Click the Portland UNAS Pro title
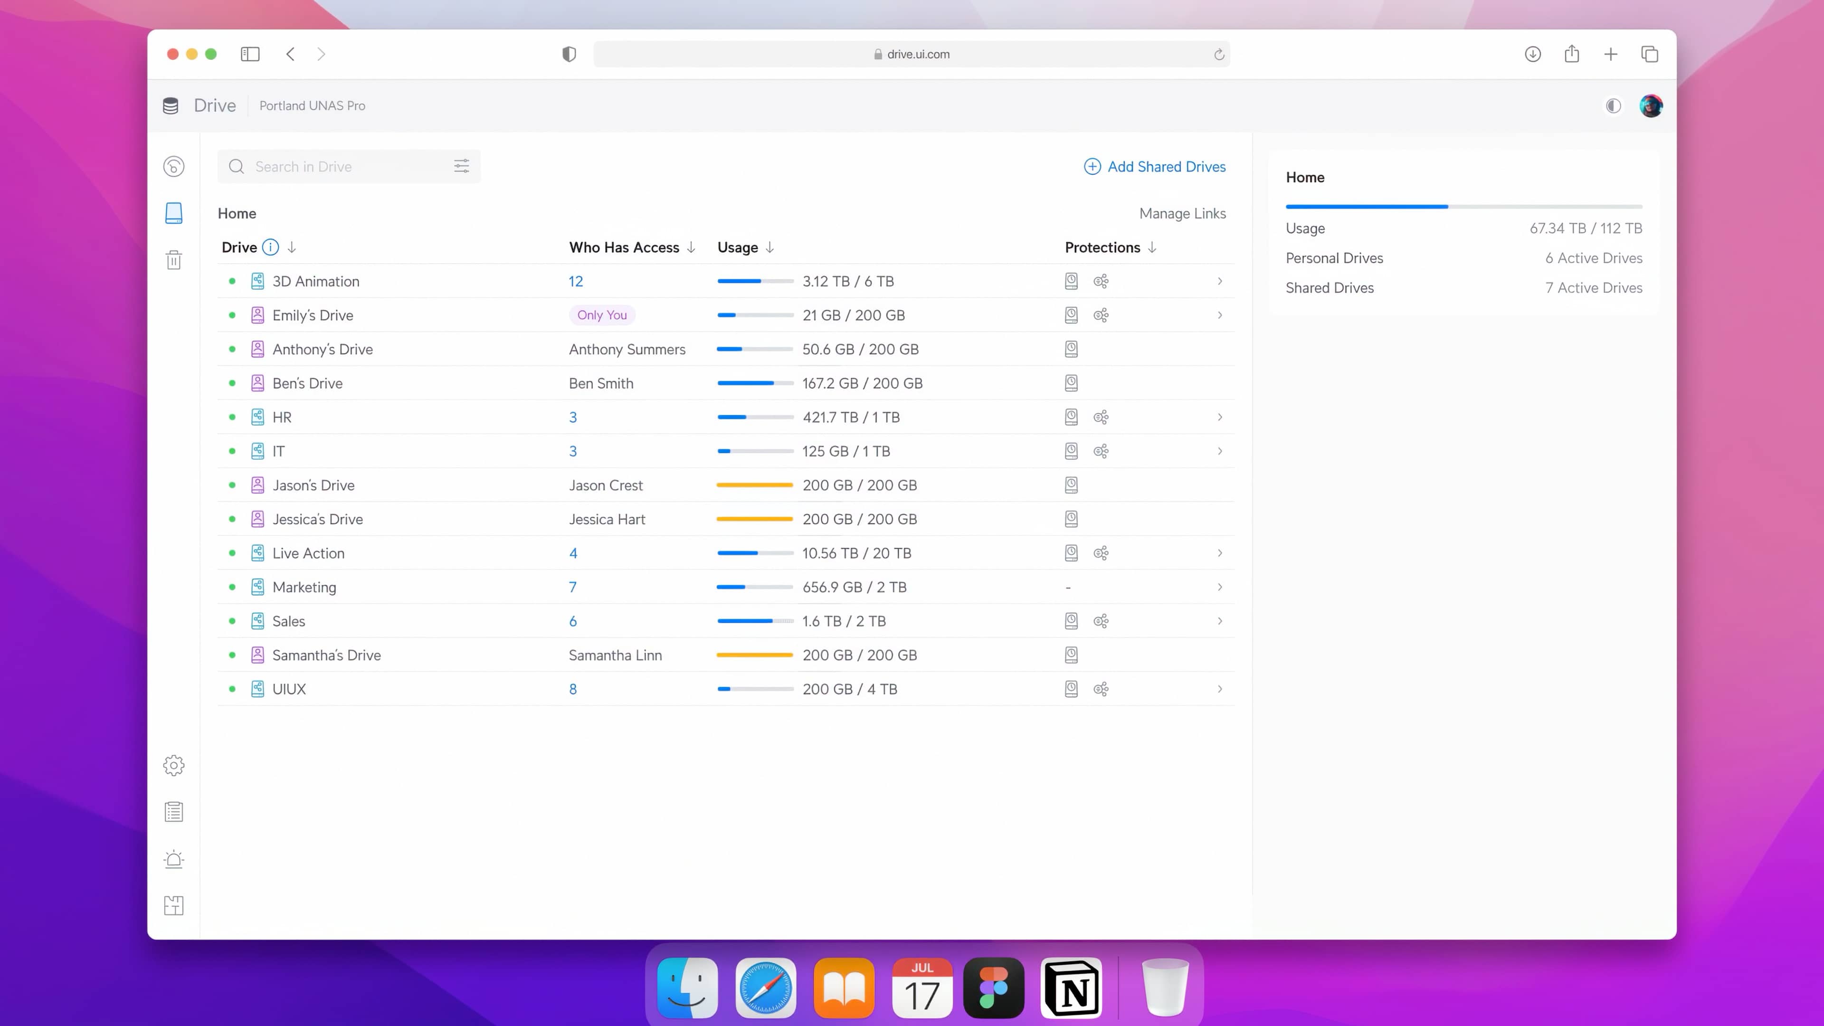Viewport: 1824px width, 1026px height. [312, 105]
